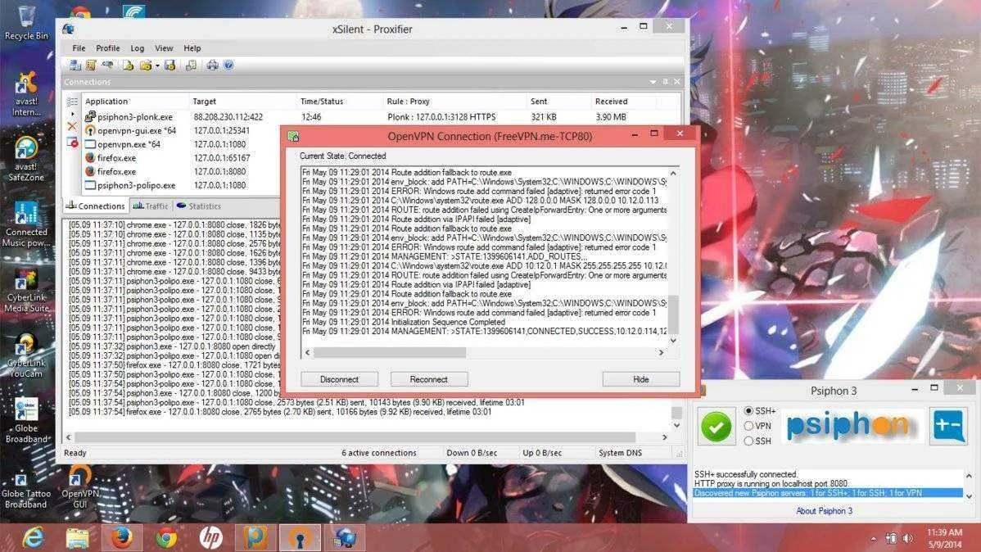981x552 pixels.
Task: Select the SSH+ radio button in Psiphon
Action: [748, 410]
